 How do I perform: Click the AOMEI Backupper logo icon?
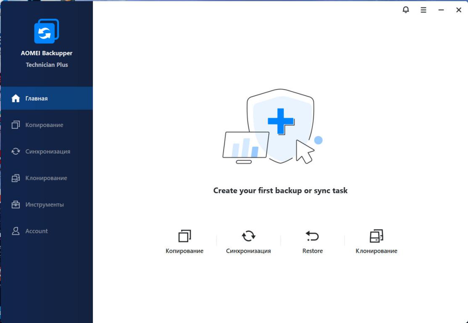tap(47, 31)
